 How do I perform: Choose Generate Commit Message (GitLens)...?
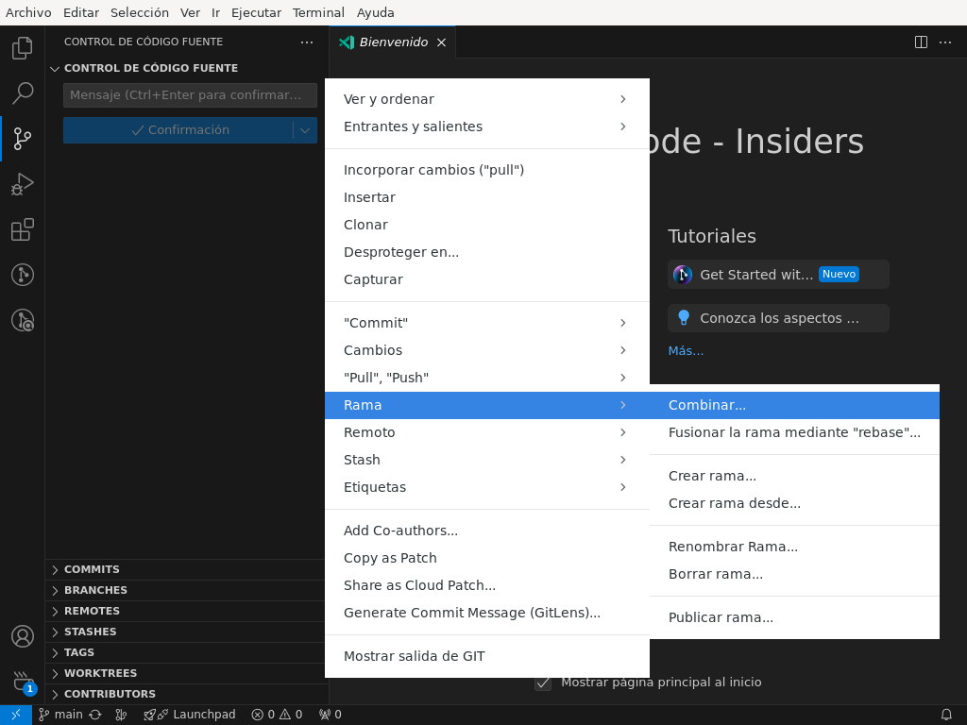click(487, 613)
